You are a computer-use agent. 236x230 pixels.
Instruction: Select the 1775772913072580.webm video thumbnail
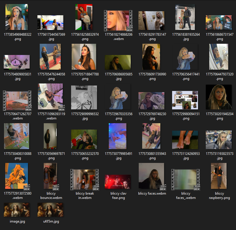click(17, 176)
